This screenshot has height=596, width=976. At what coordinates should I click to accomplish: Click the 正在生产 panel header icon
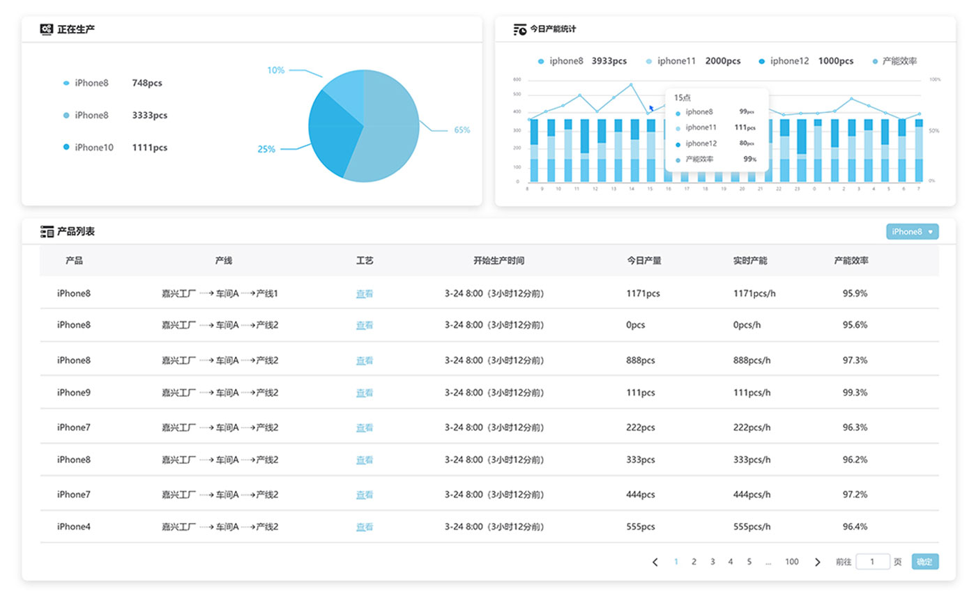pyautogui.click(x=47, y=29)
